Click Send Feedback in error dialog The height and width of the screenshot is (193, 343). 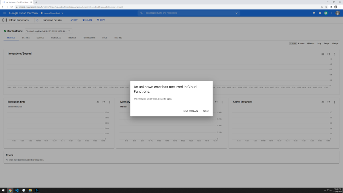(190, 111)
